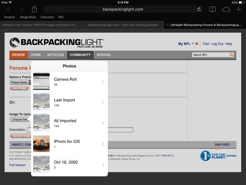Open iCloud tabs cloud icon
This screenshot has height=185, width=246.
226,9
